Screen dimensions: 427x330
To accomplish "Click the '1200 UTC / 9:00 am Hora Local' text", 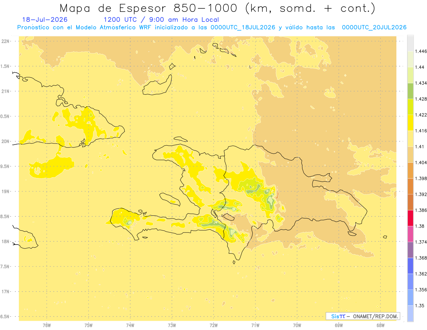I will [x=161, y=20].
